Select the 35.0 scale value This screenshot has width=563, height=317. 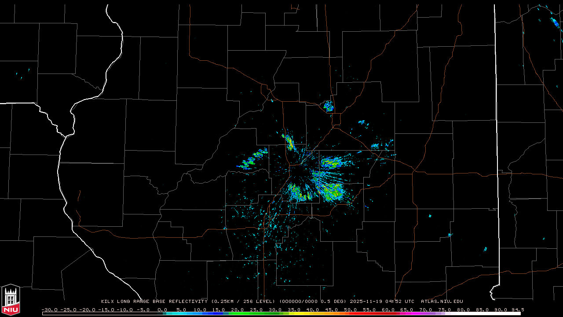pos(294,310)
